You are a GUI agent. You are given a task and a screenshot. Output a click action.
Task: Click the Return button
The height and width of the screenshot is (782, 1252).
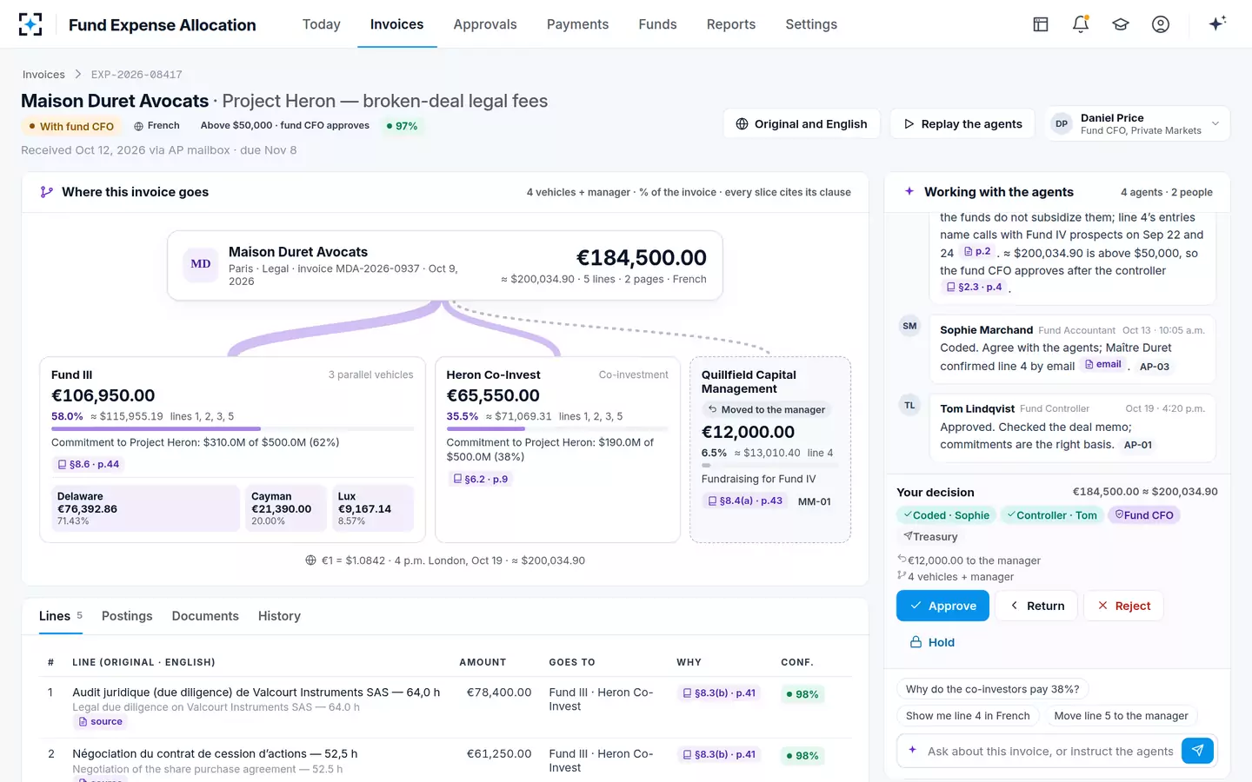[1036, 606]
